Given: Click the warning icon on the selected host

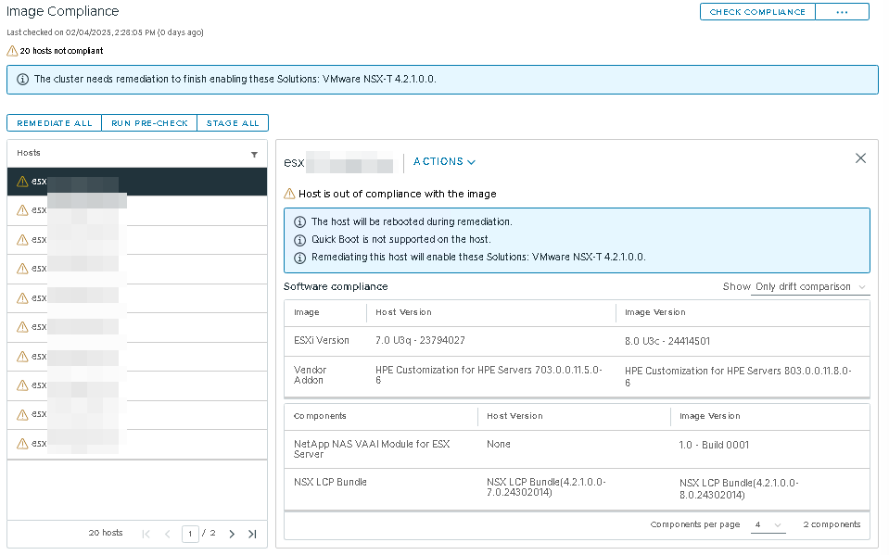Looking at the screenshot, I should click(20, 181).
